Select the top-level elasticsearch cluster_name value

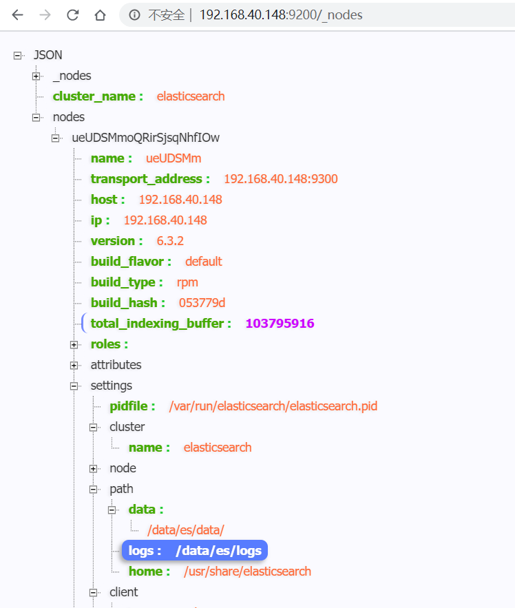click(x=191, y=96)
